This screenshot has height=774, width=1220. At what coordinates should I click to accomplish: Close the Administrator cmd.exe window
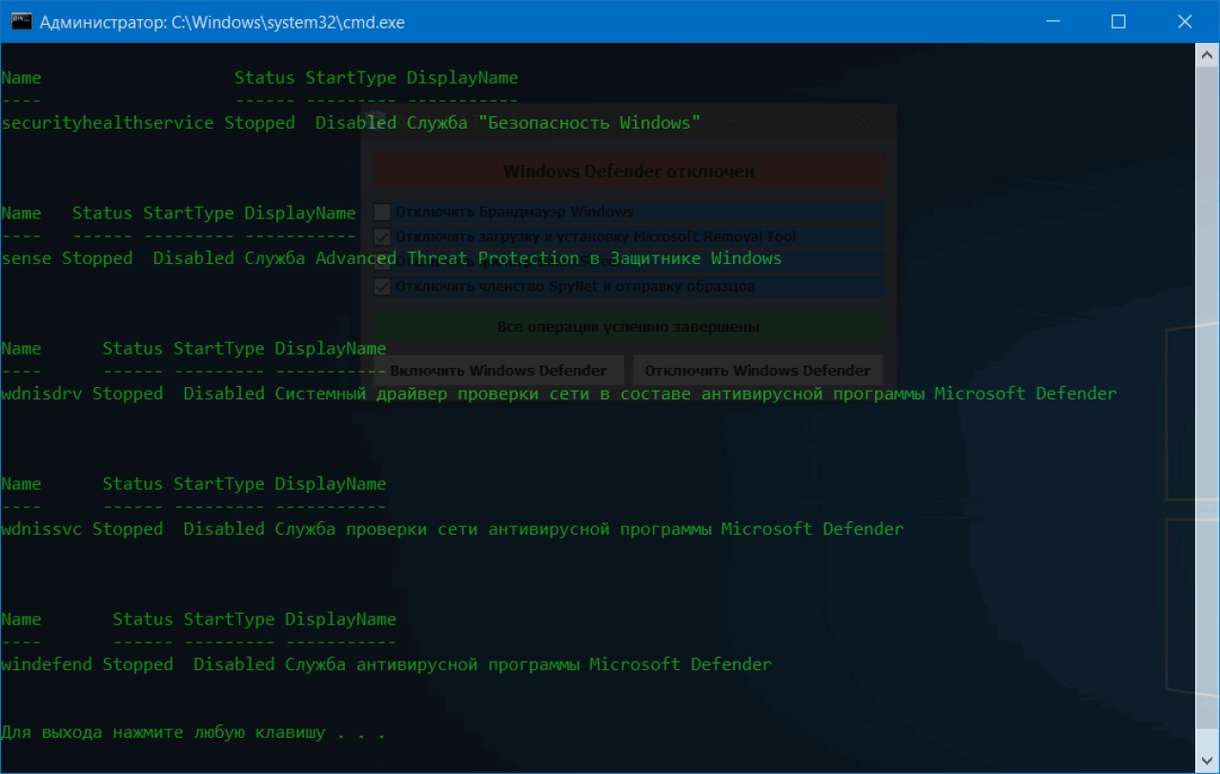[1185, 22]
